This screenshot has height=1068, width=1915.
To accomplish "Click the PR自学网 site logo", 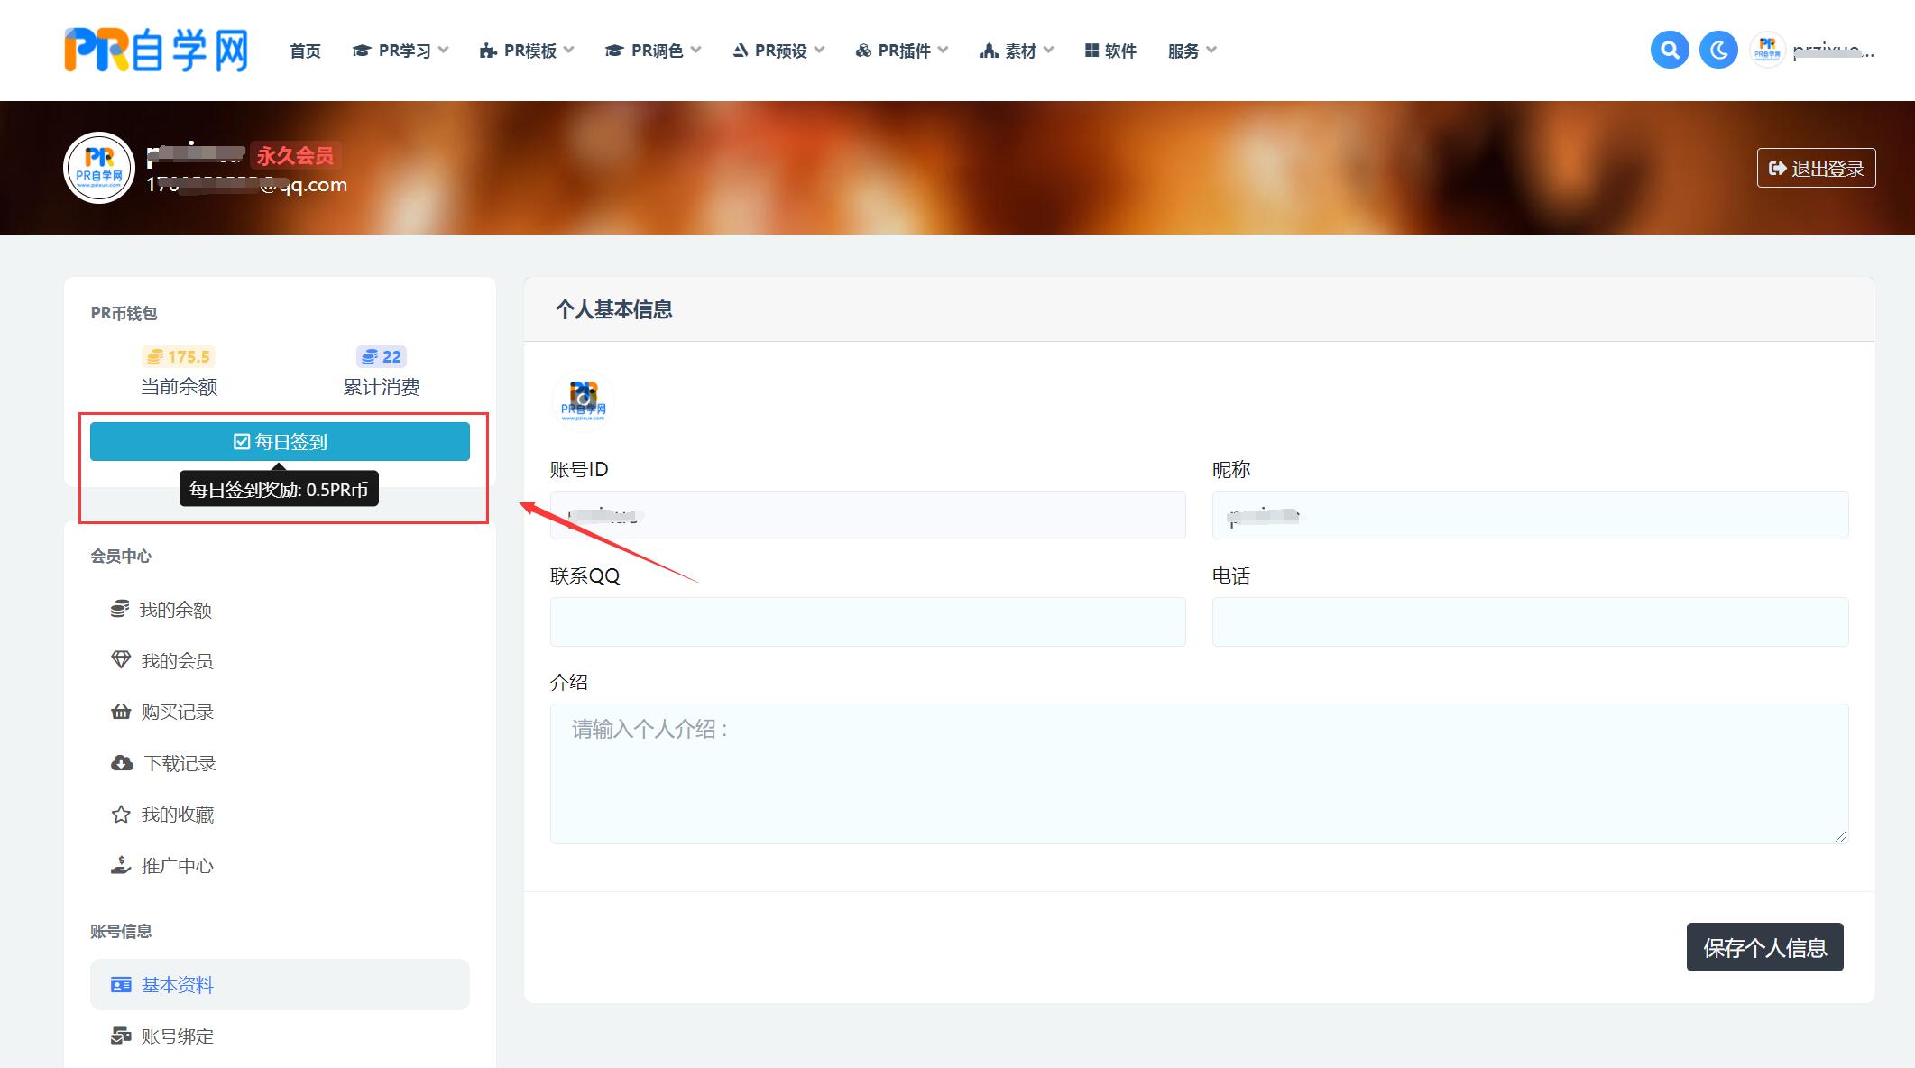I will (x=156, y=51).
